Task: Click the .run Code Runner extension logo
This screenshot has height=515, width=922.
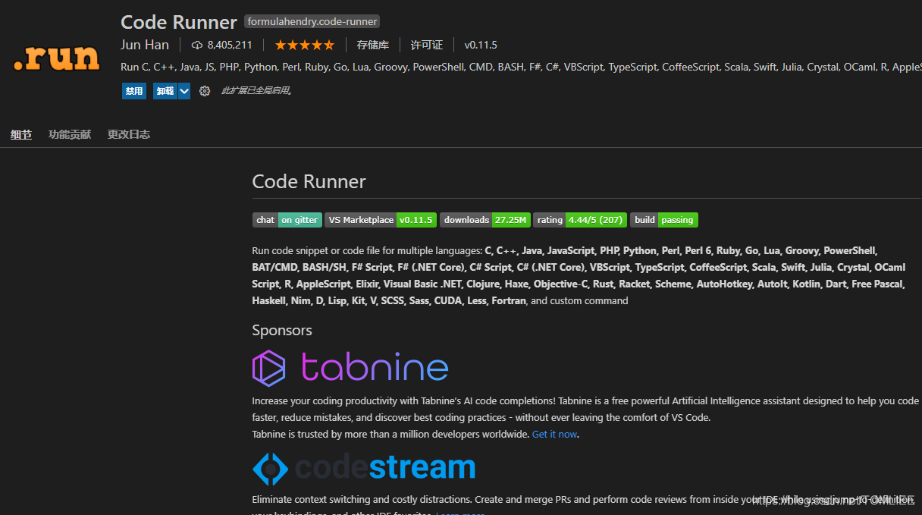Action: pos(57,58)
